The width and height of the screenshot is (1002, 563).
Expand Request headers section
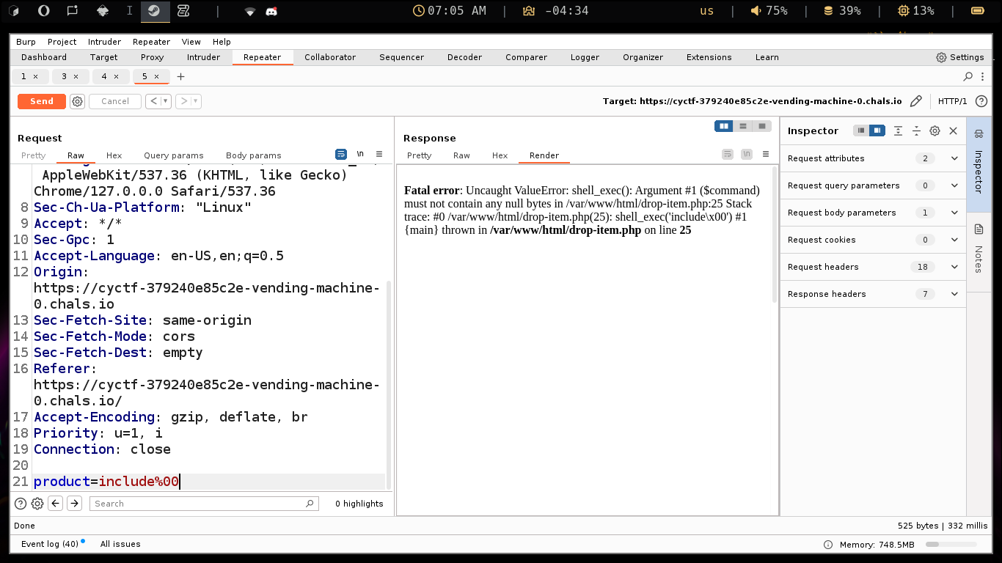[x=954, y=267]
